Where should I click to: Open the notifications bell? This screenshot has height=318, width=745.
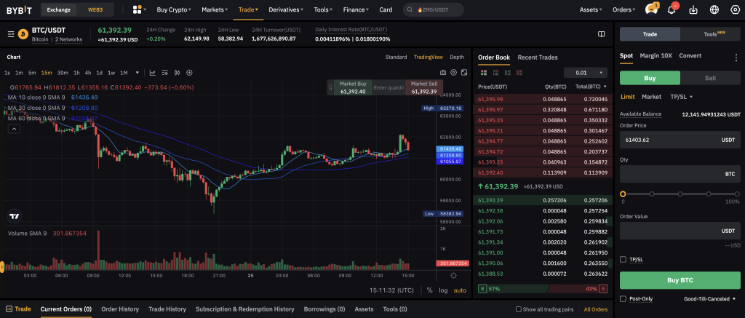pos(672,9)
